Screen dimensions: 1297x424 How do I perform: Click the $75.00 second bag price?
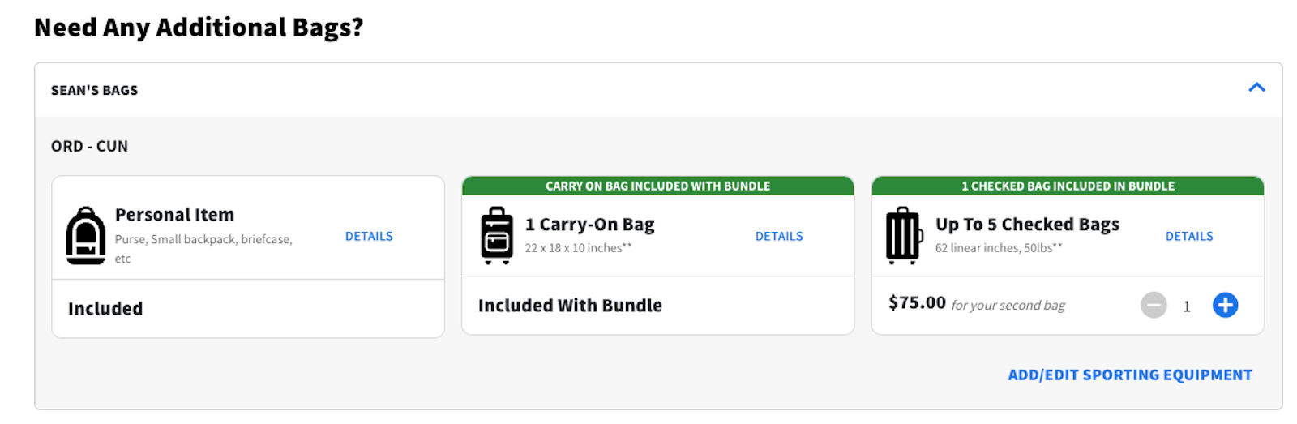[917, 303]
